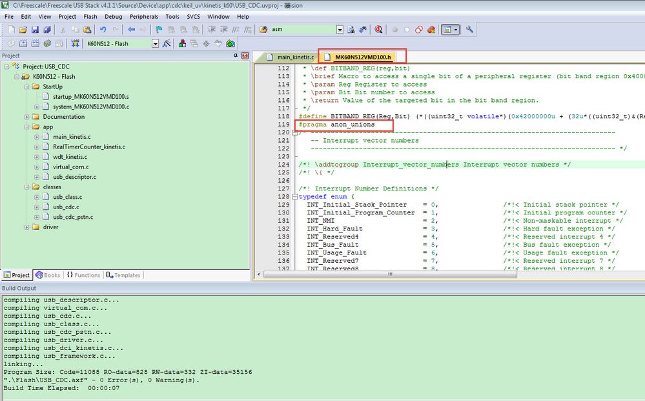Open the SVCS menu

(x=193, y=16)
